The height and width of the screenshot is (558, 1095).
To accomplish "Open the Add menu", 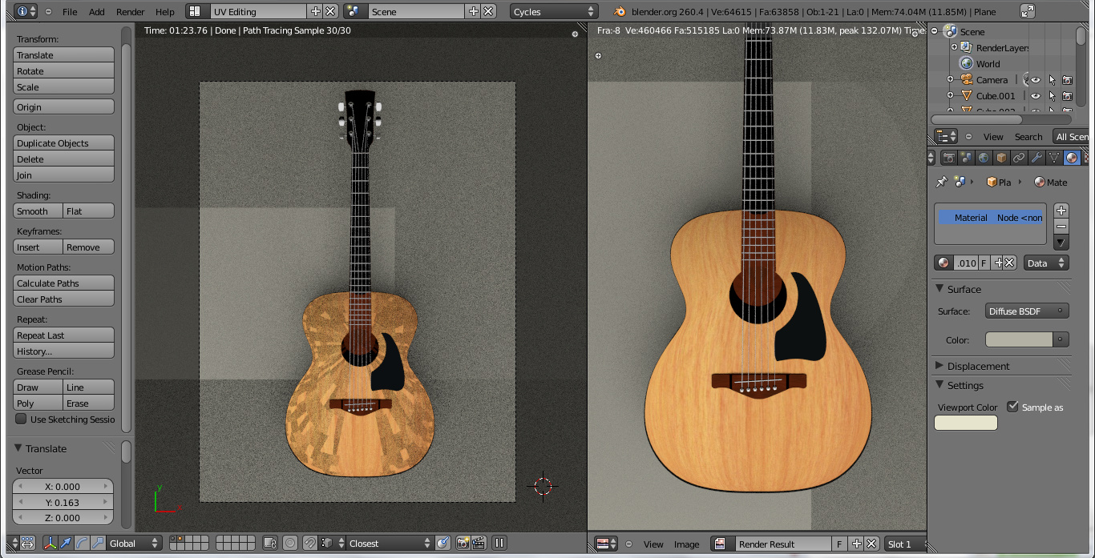I will pyautogui.click(x=96, y=12).
